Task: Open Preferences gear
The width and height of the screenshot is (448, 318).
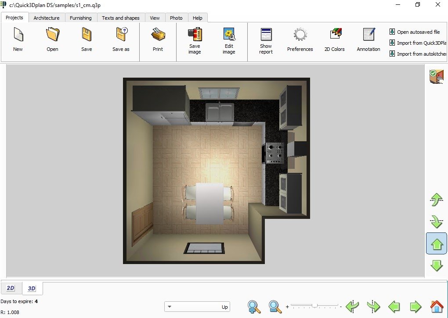Action: [x=300, y=39]
